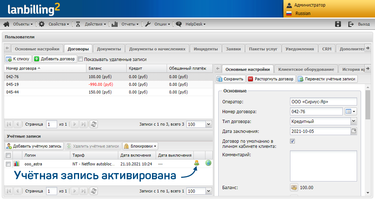This screenshot has height=199, width=375.
Task: Switch to Документы о начислениях tab
Action: coord(157,49)
